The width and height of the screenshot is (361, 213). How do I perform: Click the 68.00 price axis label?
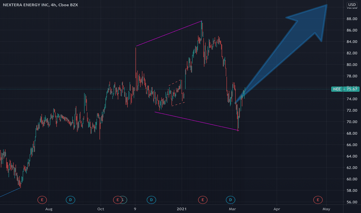pyautogui.click(x=352, y=133)
